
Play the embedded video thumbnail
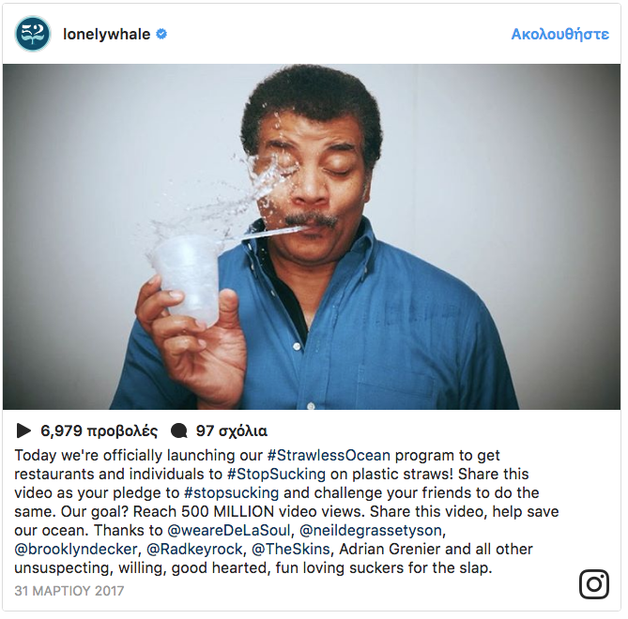tap(312, 236)
